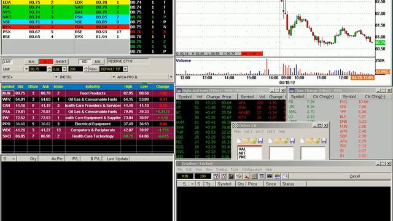Toggle the ASK price button
The image size is (393, 221).
(x=98, y=61)
